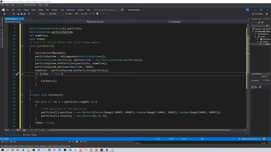Open the Debug configuration dropdown

43,14
